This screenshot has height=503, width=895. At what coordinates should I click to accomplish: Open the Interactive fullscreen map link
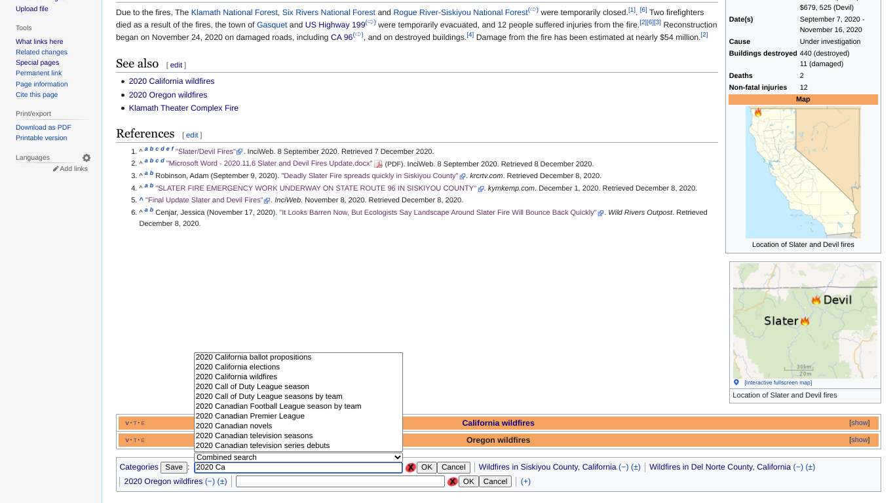(x=778, y=382)
